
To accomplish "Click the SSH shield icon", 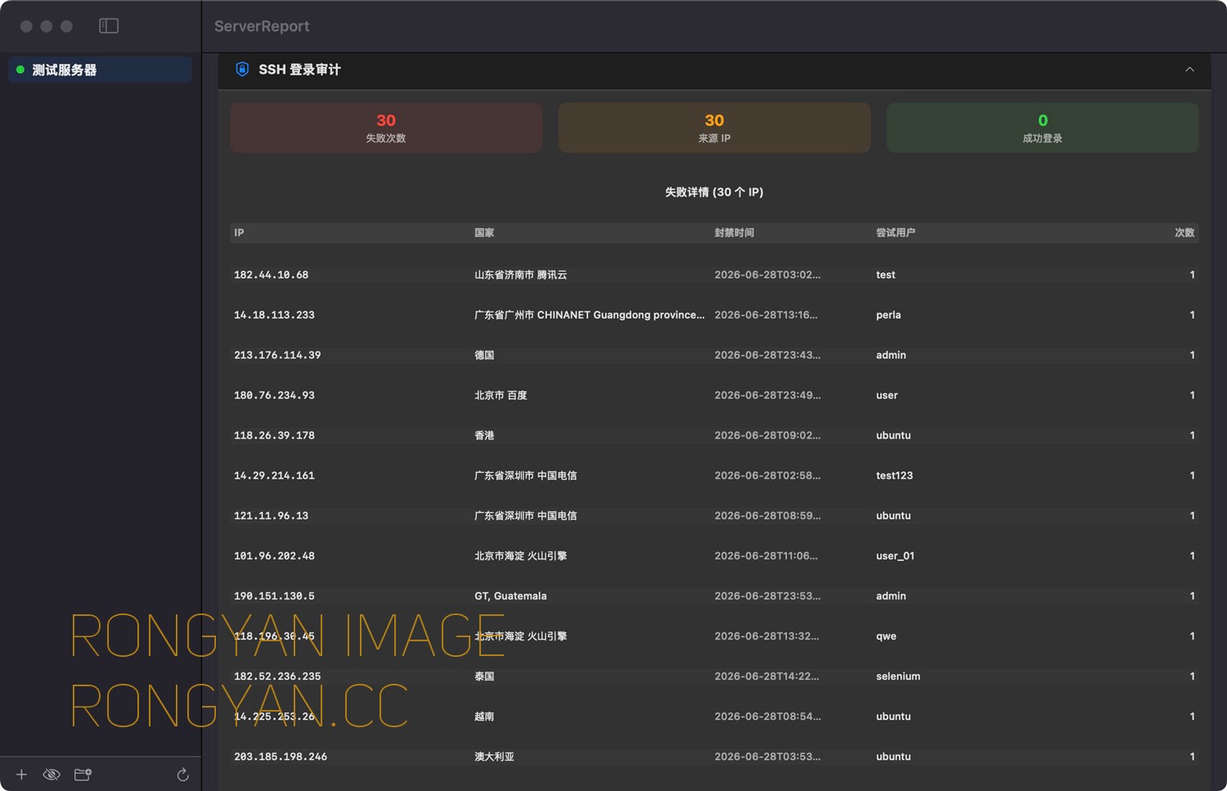I will (242, 70).
